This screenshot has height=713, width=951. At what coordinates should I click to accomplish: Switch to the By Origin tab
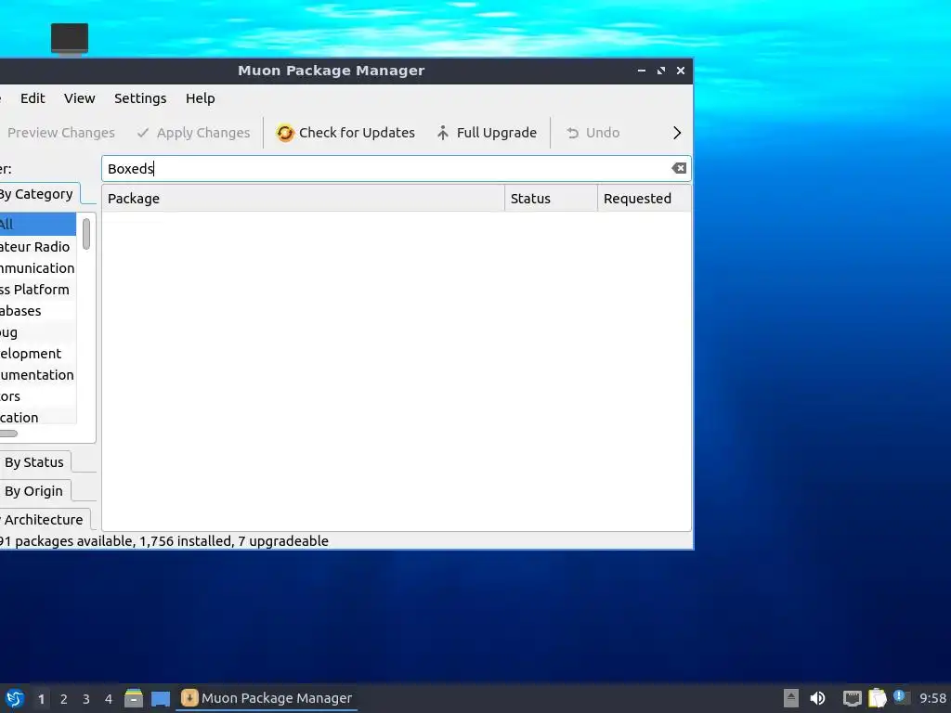tap(34, 491)
